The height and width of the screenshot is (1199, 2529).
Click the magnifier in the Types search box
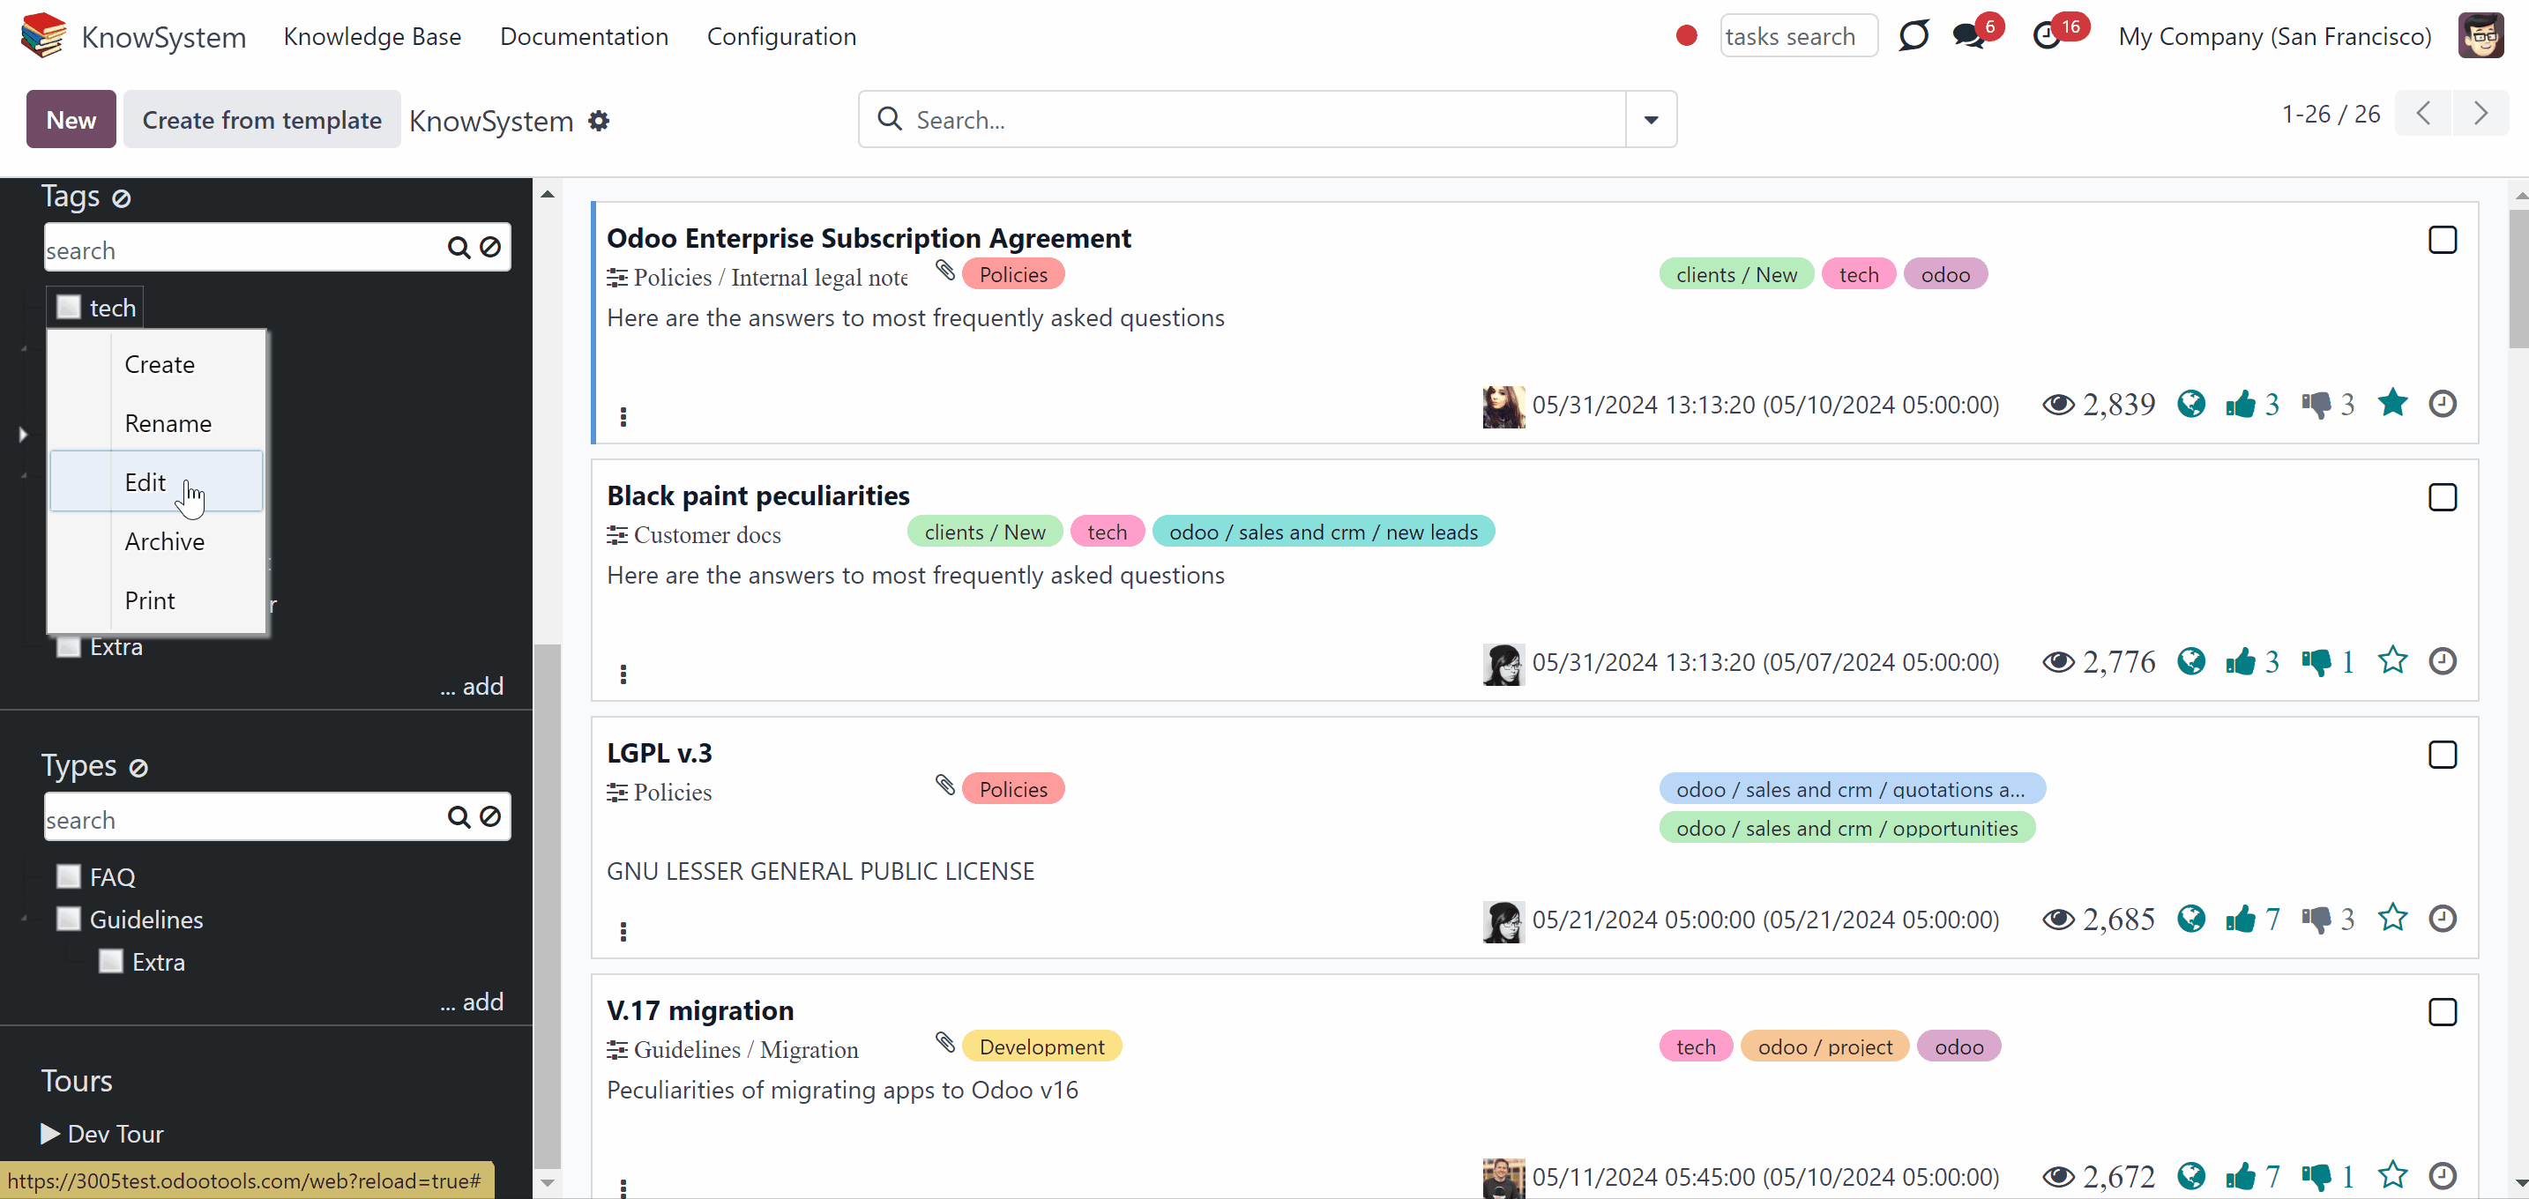[x=459, y=816]
